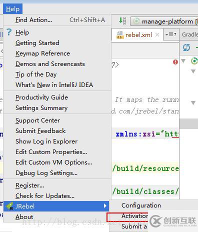Close the rebel.xml tab
Viewport: 198px width, 232px height.
pyautogui.click(x=157, y=35)
